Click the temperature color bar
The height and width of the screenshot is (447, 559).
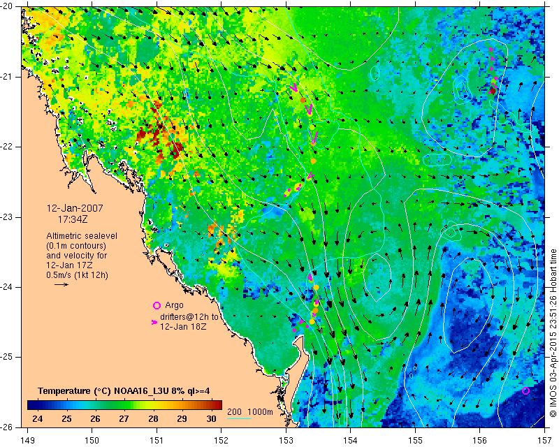click(124, 405)
